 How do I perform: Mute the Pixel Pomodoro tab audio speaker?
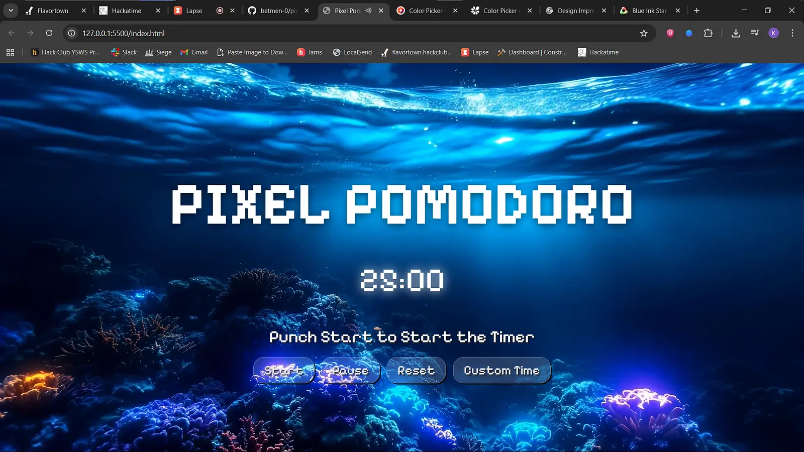[368, 10]
